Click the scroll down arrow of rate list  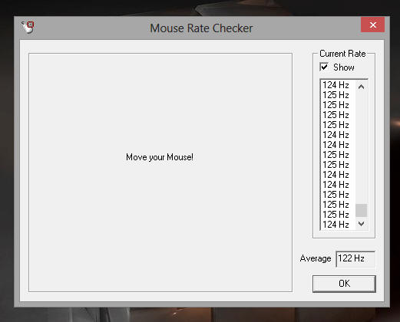(x=361, y=224)
